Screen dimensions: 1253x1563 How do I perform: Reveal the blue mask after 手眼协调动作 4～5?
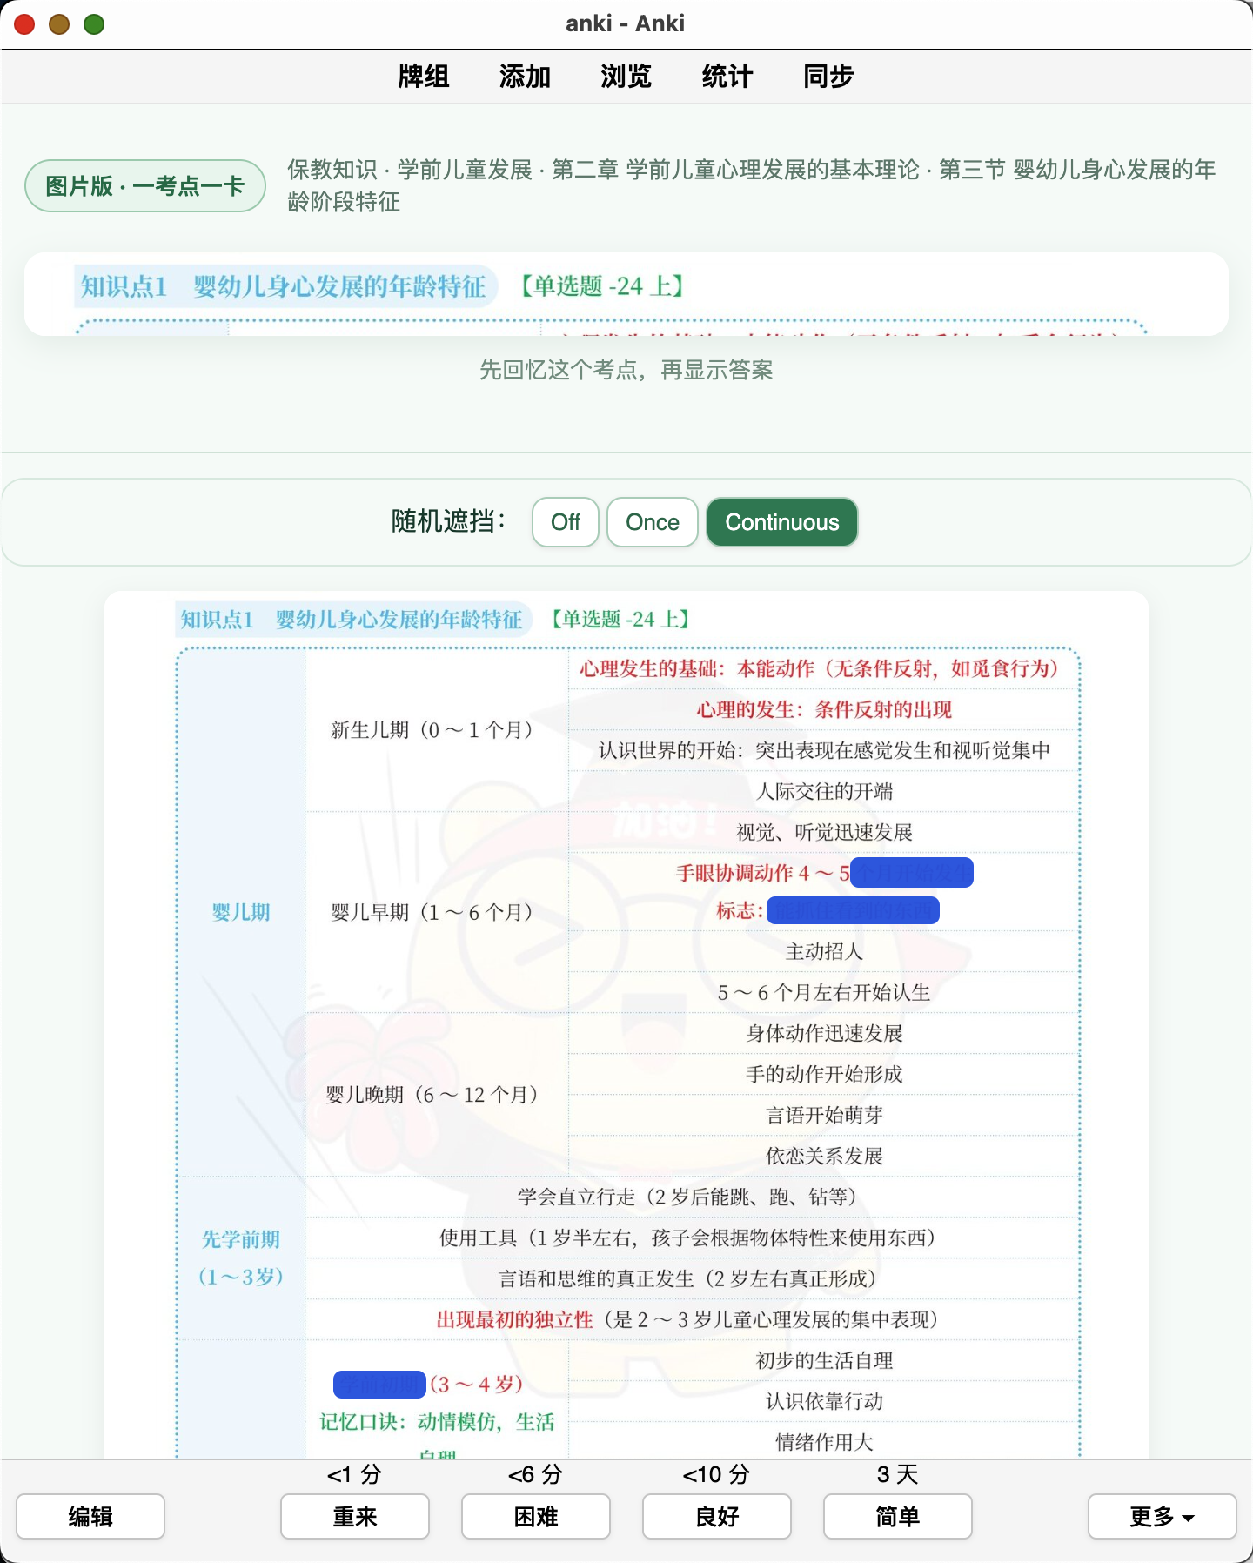tap(912, 872)
